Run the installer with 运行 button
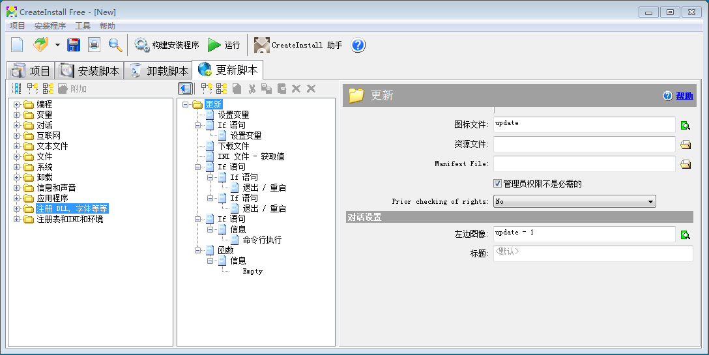 [x=224, y=45]
